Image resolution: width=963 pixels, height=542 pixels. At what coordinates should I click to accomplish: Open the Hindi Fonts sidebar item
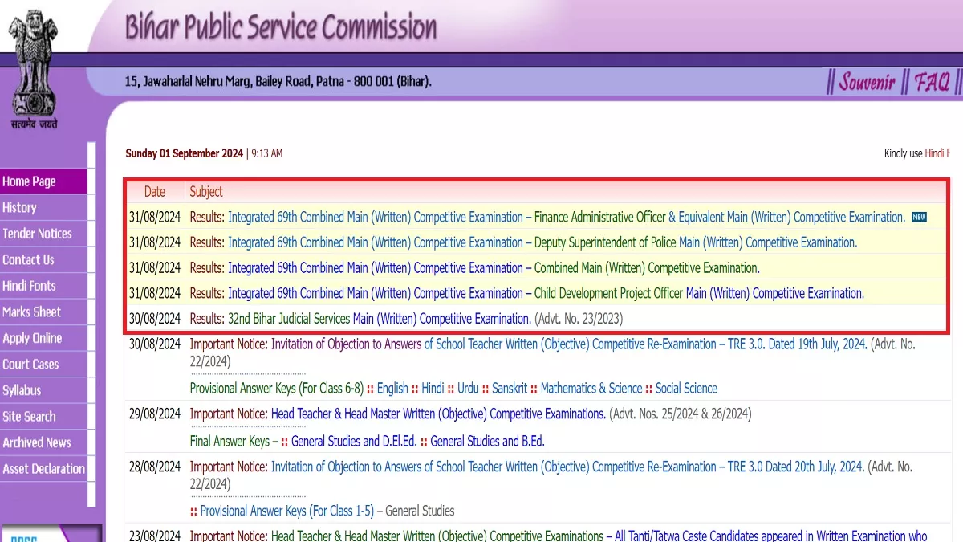pos(43,286)
